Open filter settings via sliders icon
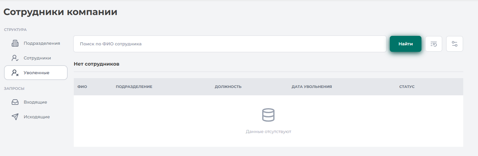478x156 pixels. coord(454,44)
